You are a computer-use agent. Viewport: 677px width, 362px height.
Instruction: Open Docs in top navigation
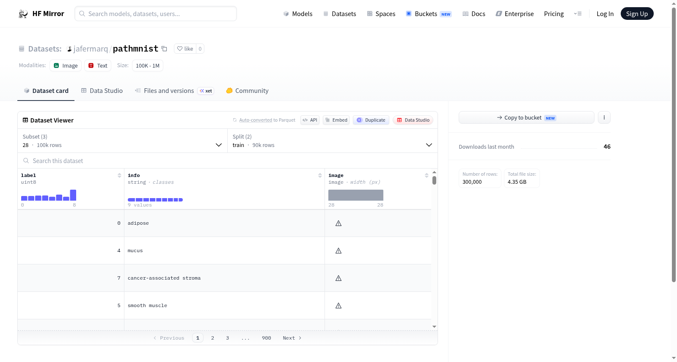pyautogui.click(x=474, y=14)
